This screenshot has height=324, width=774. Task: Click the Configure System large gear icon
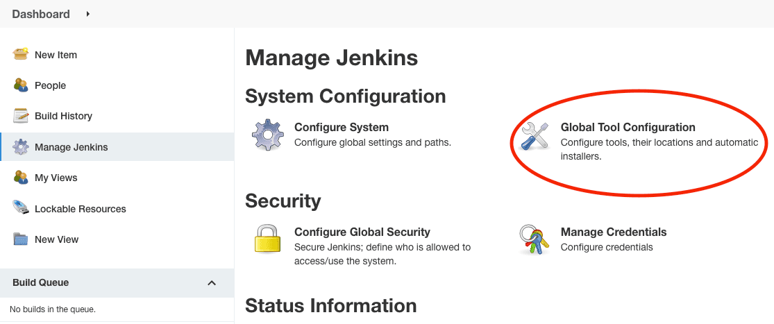click(268, 135)
